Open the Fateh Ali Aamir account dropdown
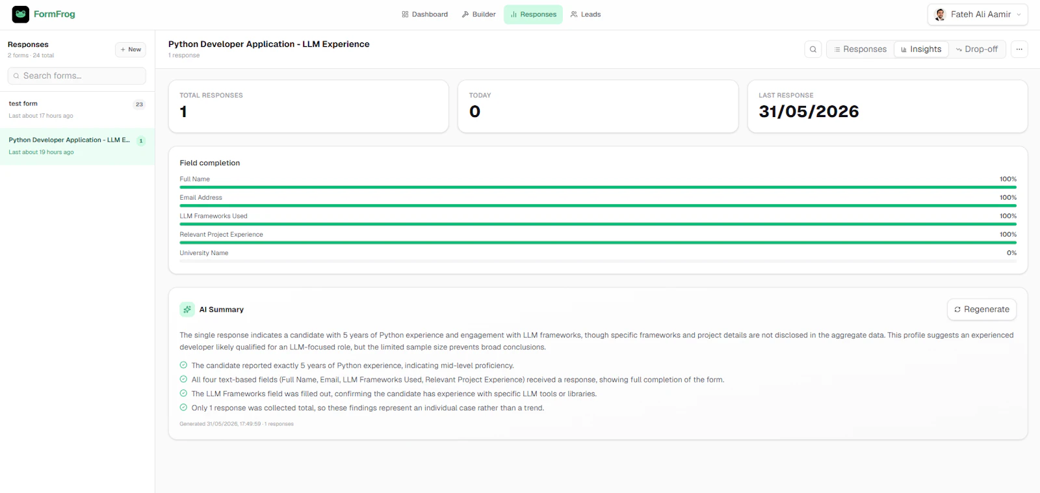 (978, 14)
